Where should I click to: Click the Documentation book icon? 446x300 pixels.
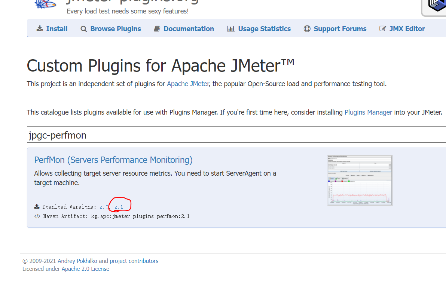click(157, 28)
